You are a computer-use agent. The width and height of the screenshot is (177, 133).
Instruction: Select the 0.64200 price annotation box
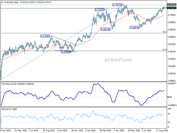pyautogui.click(x=66, y=52)
